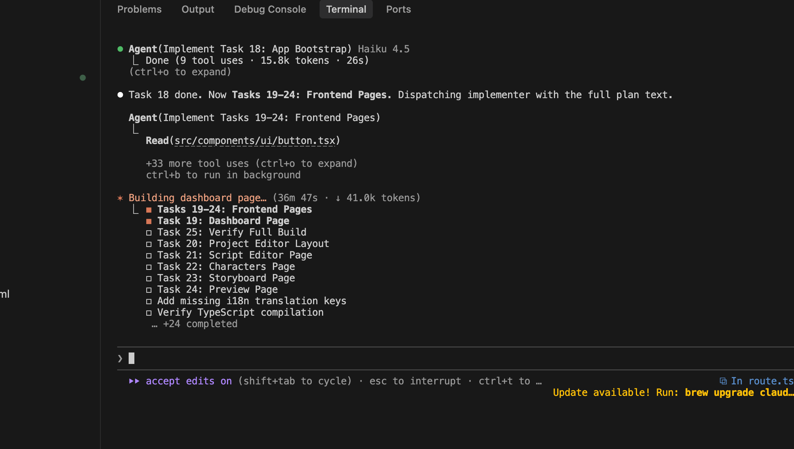Click the double-arrow accept edits icon
Viewport: 794px width, 449px height.
[x=134, y=381]
